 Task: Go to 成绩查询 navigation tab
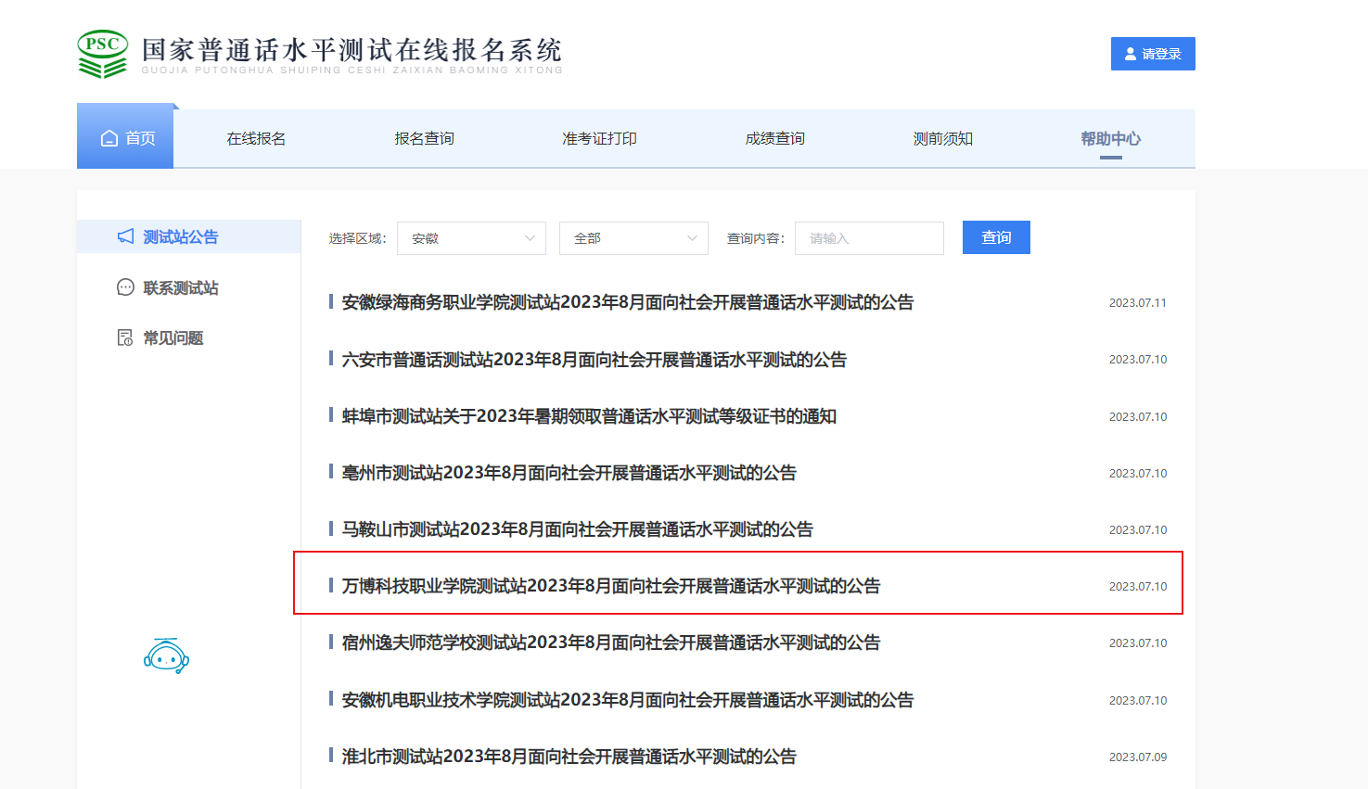click(x=774, y=139)
